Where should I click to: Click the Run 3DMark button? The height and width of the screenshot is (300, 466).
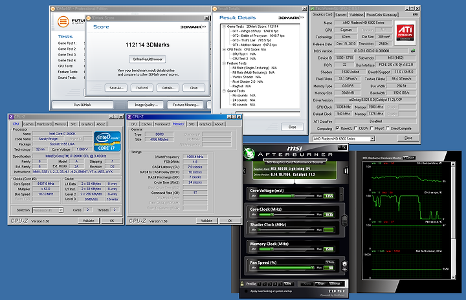point(83,105)
